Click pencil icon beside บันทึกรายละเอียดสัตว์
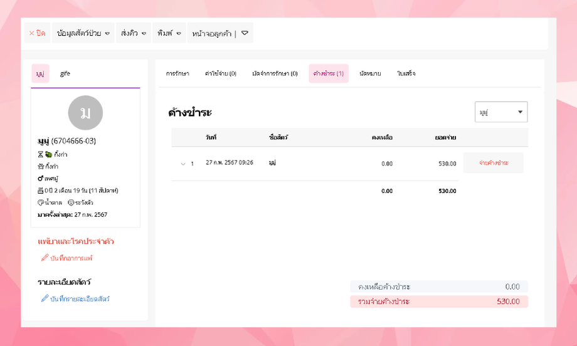 (45, 298)
